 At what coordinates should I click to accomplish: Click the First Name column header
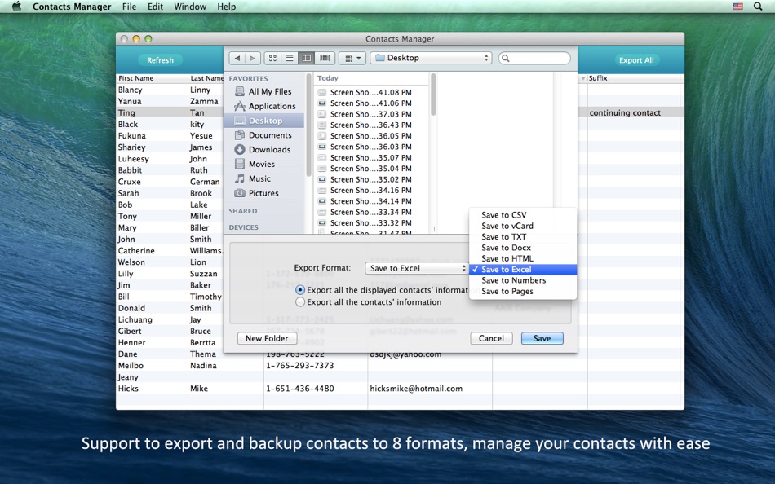pos(152,78)
